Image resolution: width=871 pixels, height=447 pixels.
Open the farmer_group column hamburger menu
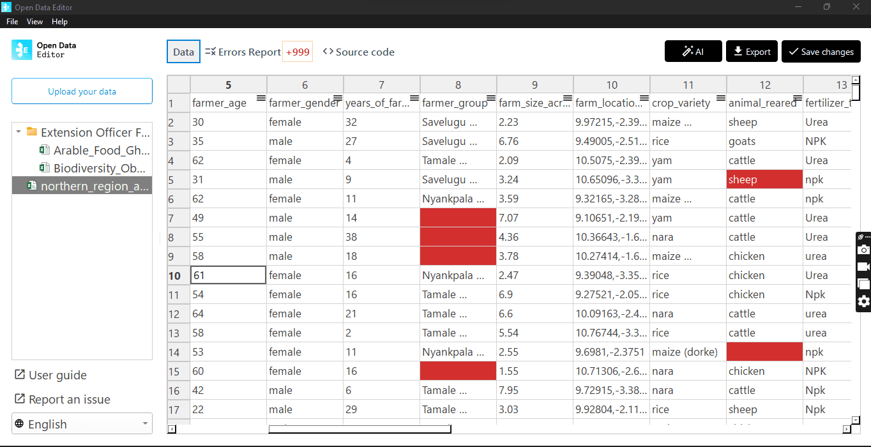click(x=490, y=98)
